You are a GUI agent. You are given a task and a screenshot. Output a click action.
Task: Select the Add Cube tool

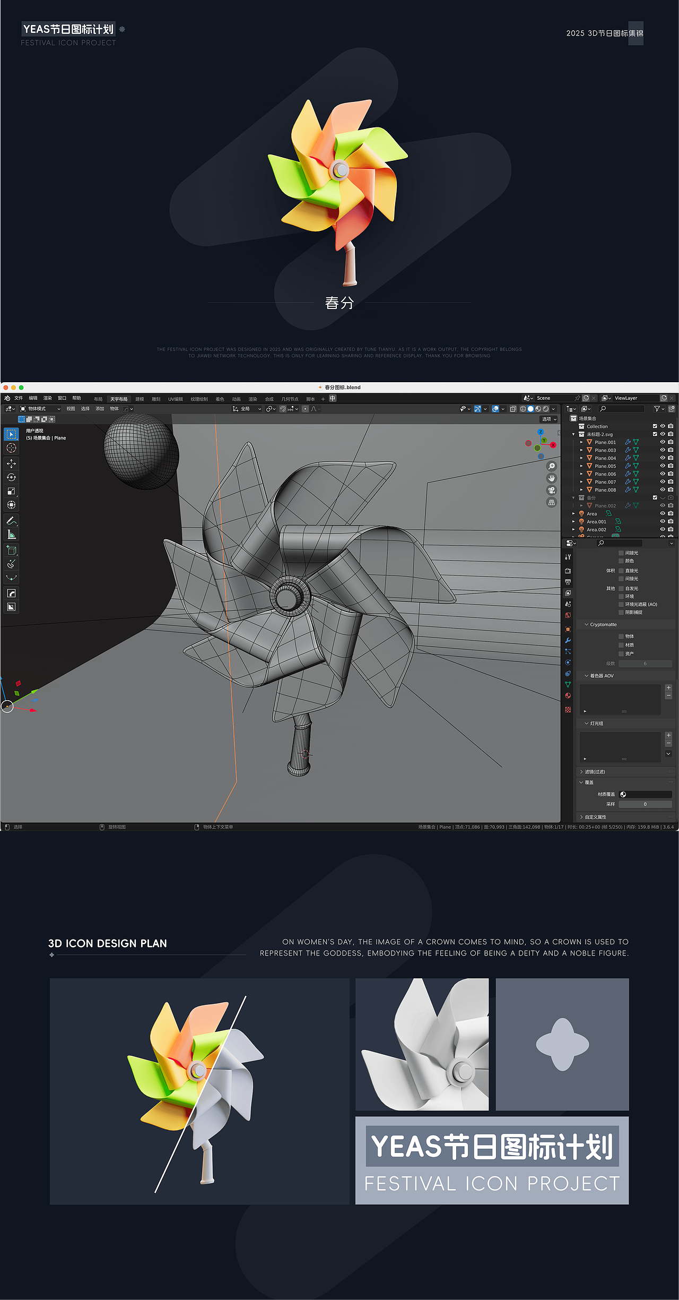click(x=11, y=550)
